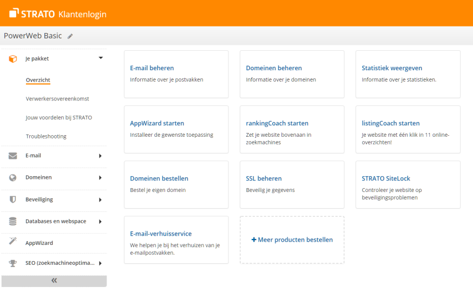
Task: Click the shield Beveiliging sidebar icon
Action: pyautogui.click(x=12, y=199)
